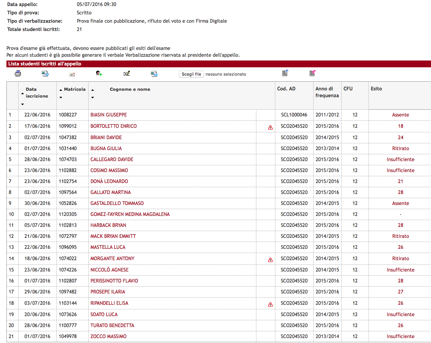Select the HARBACK BRYAN name link
The height and width of the screenshot is (343, 431).
(x=108, y=225)
